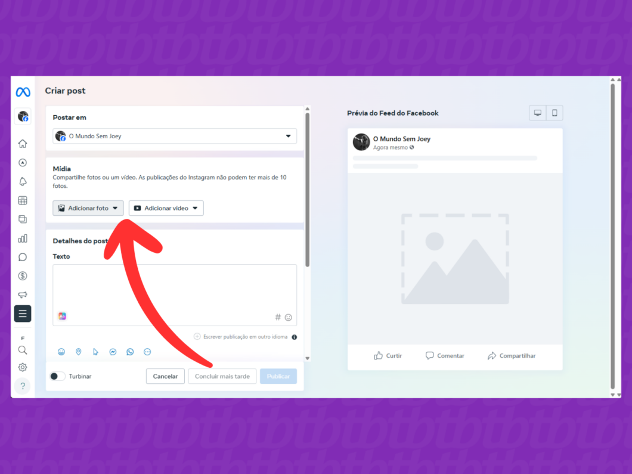Open the Home icon in sidebar
632x474 pixels.
[x=23, y=144]
